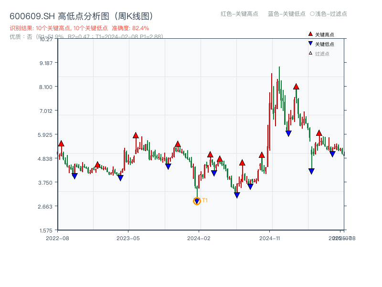This screenshot has width=382, height=287.
Task: Click the leftmost red key-high triangle near 2022-08
Action: [61, 143]
